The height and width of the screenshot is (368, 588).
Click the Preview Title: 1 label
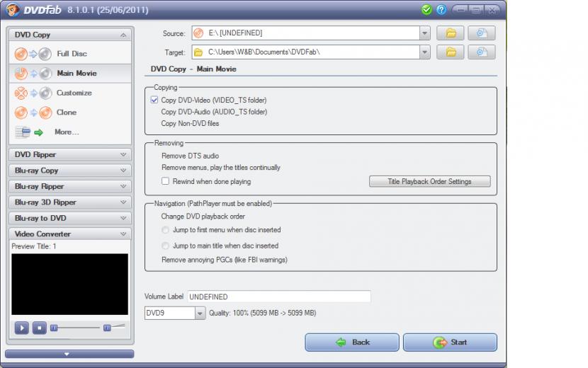(34, 246)
